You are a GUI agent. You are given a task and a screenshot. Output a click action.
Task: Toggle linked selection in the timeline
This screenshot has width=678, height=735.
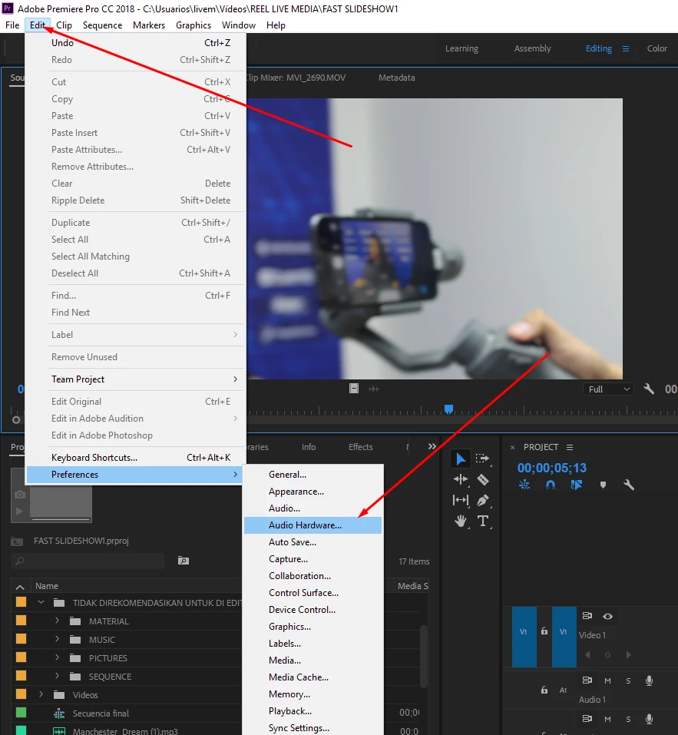click(577, 485)
